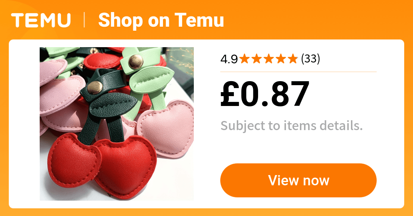This screenshot has height=216, width=413.
Task: Select the third orange rating star
Action: click(x=269, y=59)
